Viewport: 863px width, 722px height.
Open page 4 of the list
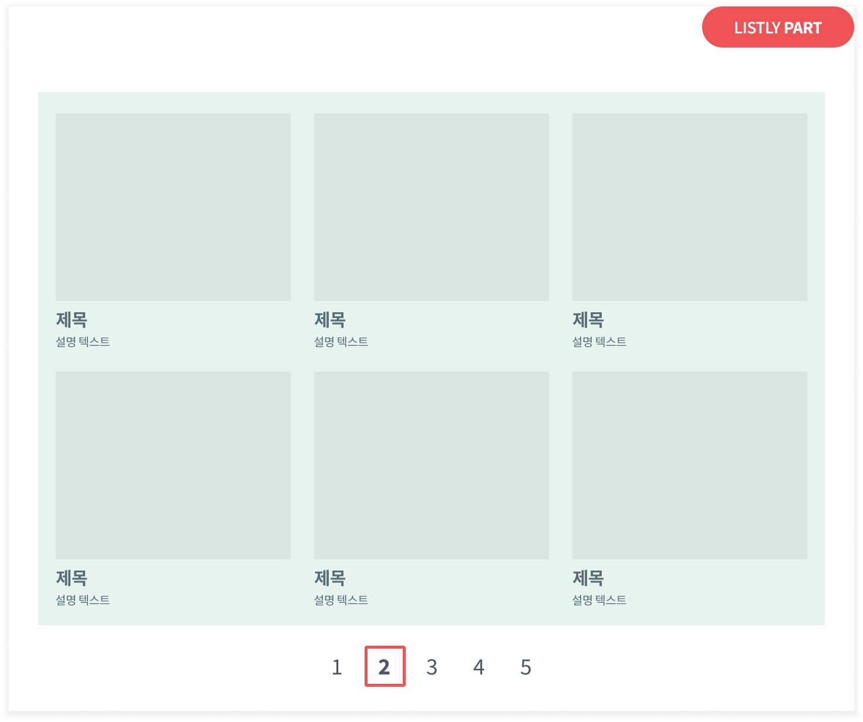pyautogui.click(x=478, y=667)
